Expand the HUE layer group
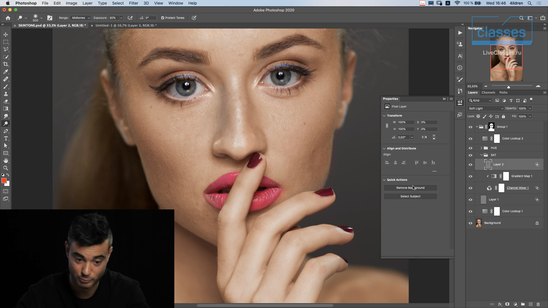548x308 pixels. pos(481,148)
